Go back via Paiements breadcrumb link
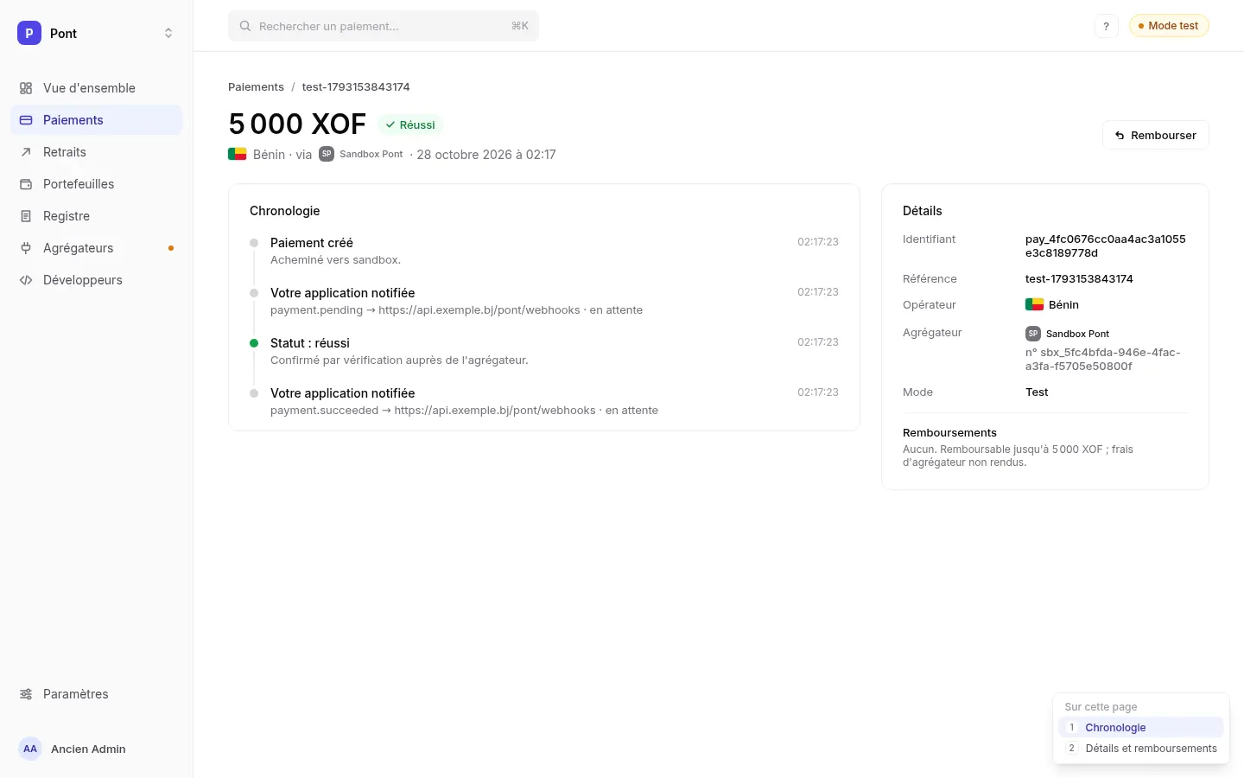Screen dimensions: 1244x778 [x=256, y=87]
